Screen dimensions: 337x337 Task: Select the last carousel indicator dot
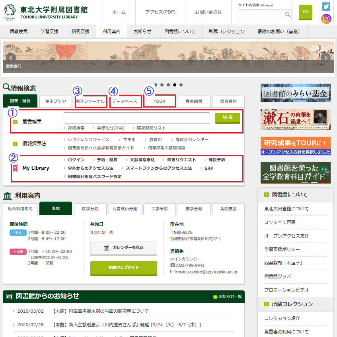pos(181,85)
